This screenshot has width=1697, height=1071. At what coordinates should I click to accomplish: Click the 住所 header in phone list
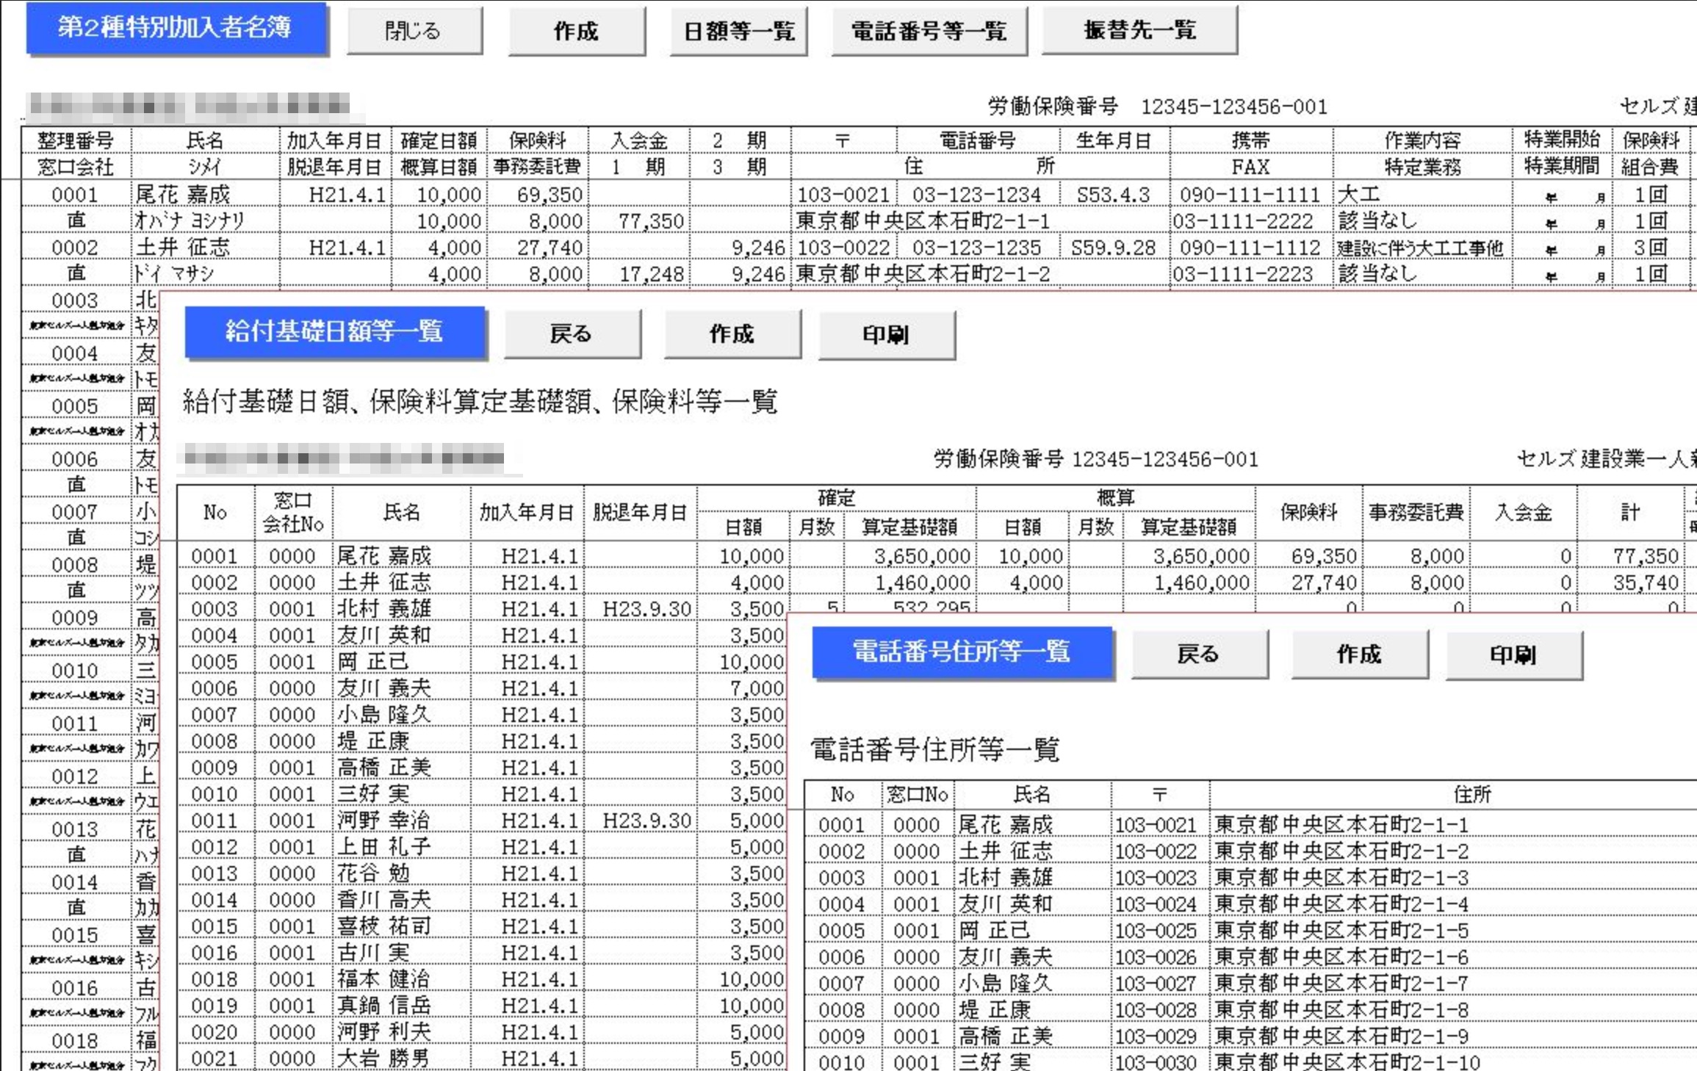(x=1472, y=794)
